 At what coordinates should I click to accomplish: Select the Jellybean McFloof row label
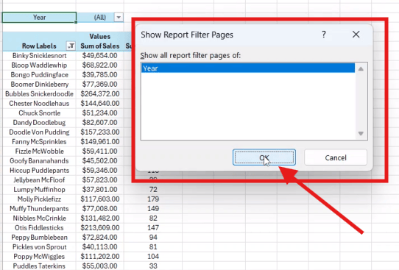pyautogui.click(x=39, y=180)
